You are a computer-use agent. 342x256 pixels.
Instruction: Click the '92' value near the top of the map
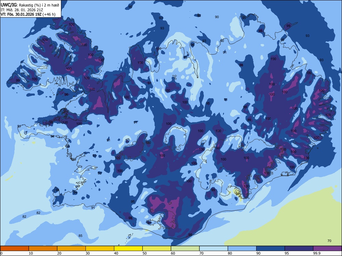tap(199, 15)
